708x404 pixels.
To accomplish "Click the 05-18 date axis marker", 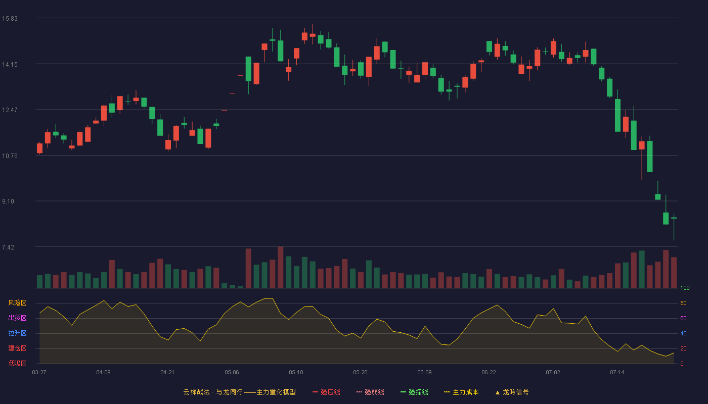I will [x=296, y=372].
